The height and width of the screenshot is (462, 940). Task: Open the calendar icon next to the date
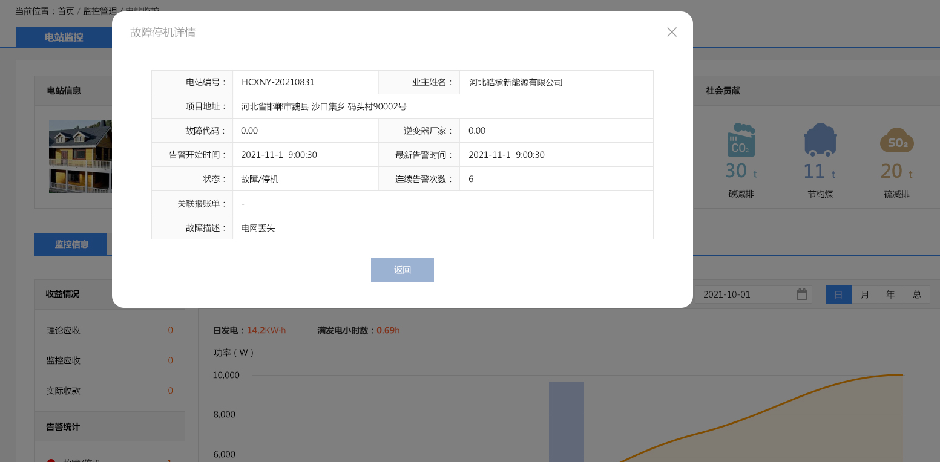(x=801, y=294)
